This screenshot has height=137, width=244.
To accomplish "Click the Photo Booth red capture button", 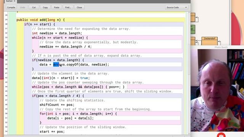I will click(221, 135).
